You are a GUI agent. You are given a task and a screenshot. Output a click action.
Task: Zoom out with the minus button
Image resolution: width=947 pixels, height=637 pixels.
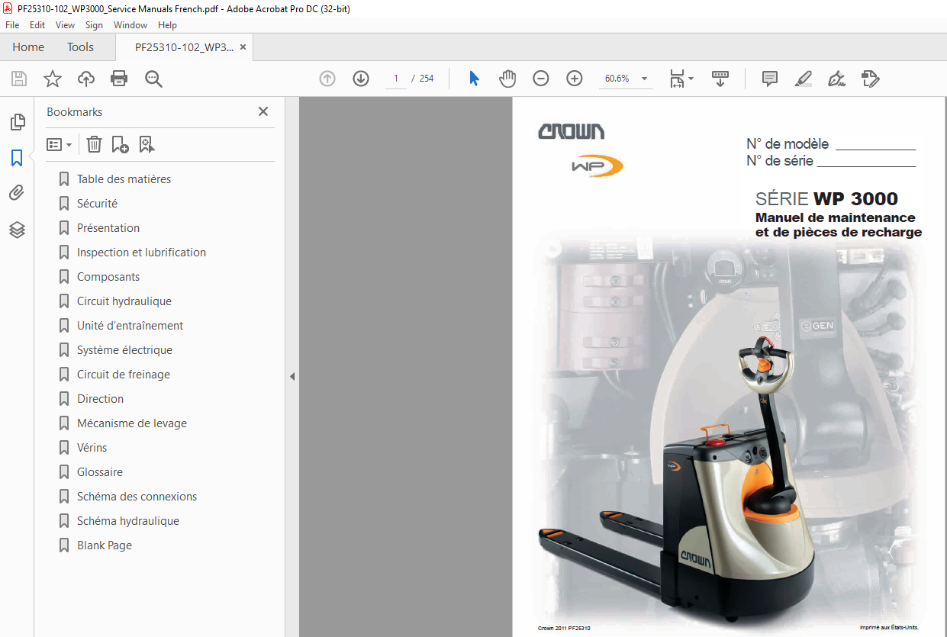pos(541,79)
